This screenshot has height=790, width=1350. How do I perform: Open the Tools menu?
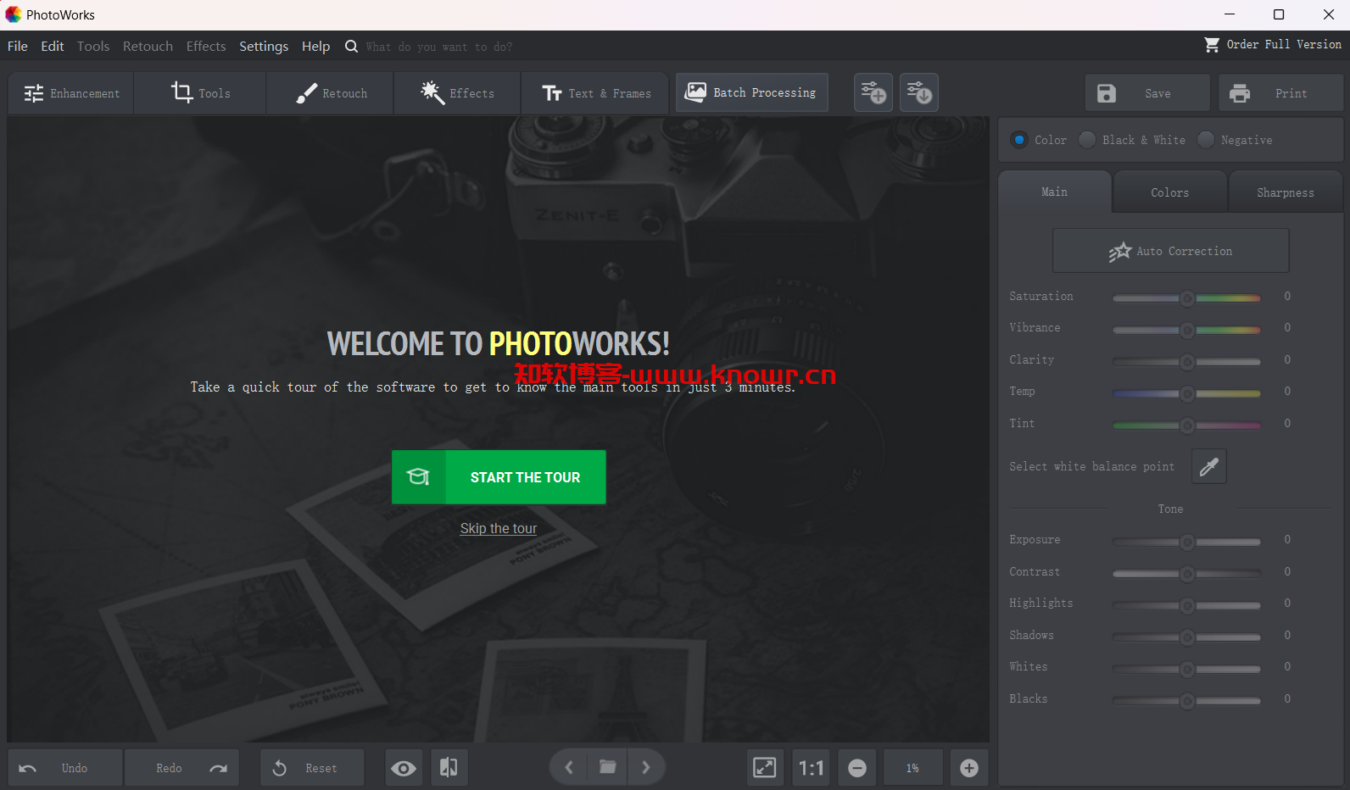93,46
